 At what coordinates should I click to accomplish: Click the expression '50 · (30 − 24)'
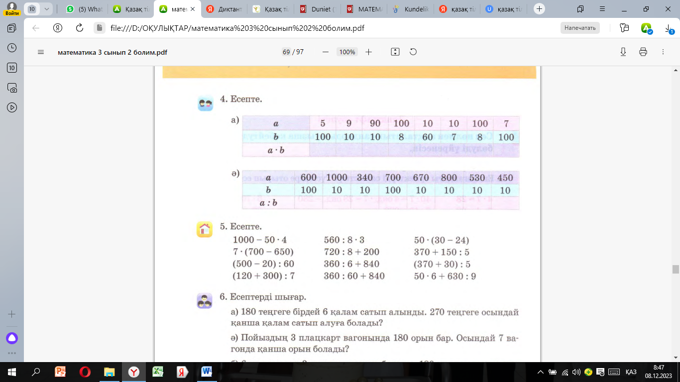442,239
